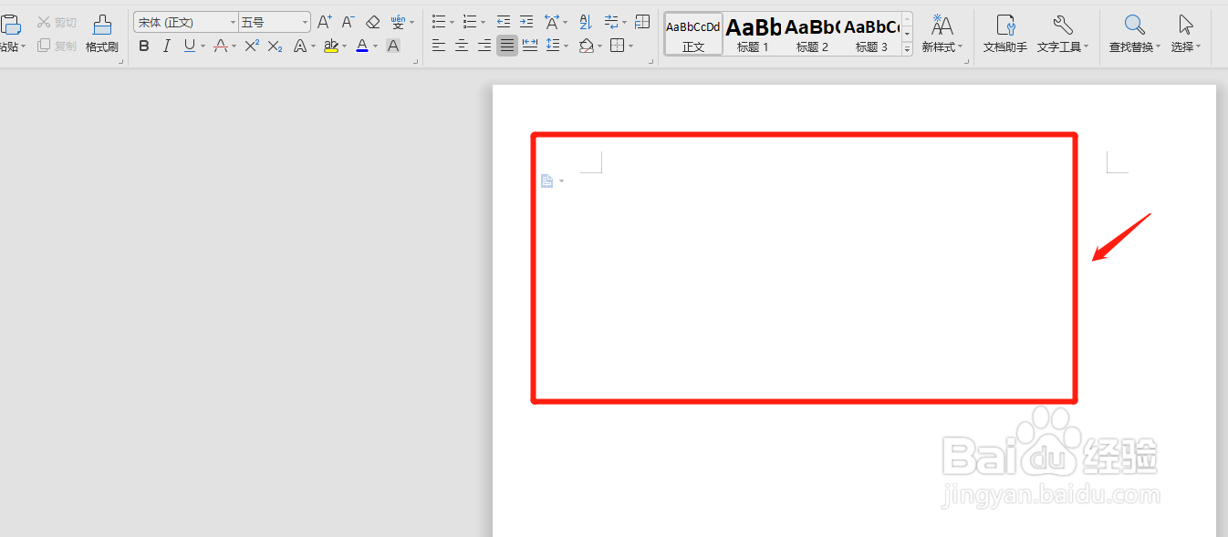Apply the 标题 2 heading style
This screenshot has width=1228, height=537.
[812, 34]
